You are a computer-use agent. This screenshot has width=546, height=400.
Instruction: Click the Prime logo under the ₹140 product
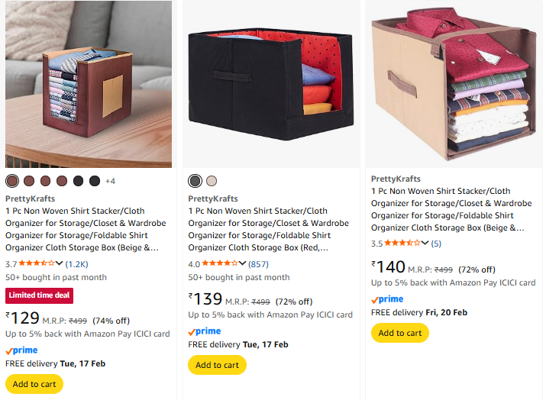pos(387,299)
